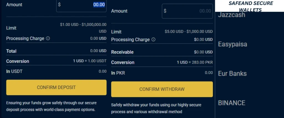Image resolution: width=284 pixels, height=118 pixels.
Task: Click the deposit Amount input field
Action: pyautogui.click(x=81, y=6)
